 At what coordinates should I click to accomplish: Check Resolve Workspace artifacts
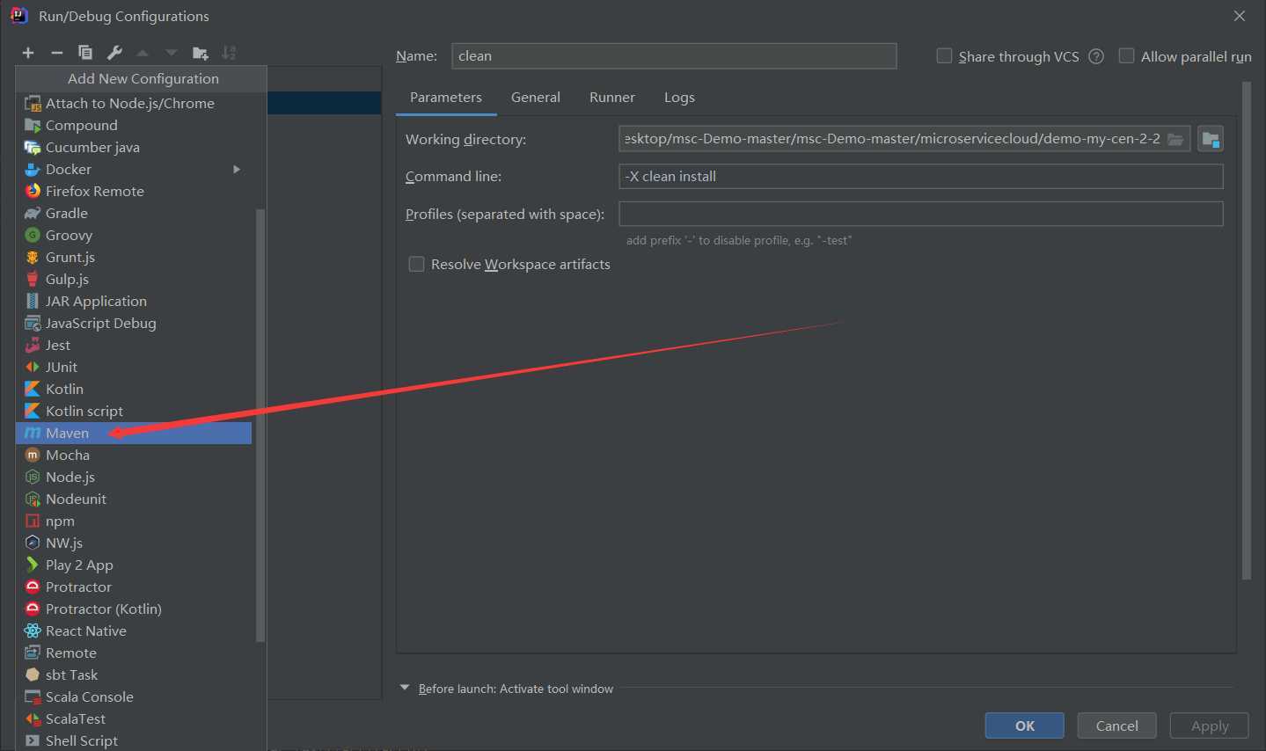(416, 264)
